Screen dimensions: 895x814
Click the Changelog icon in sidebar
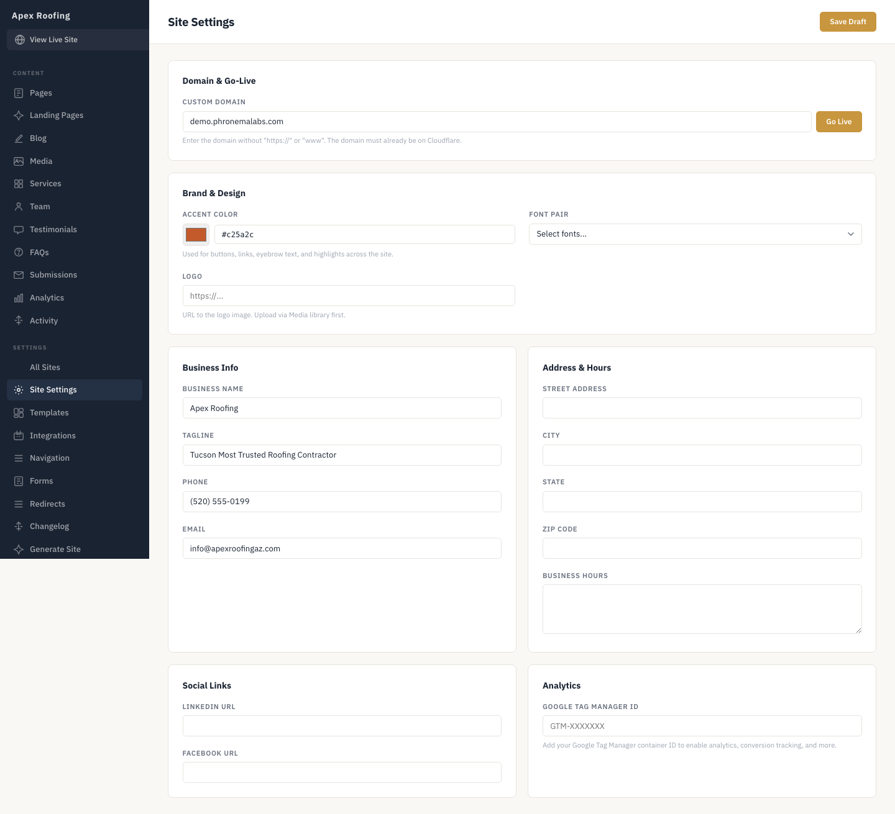click(x=19, y=527)
